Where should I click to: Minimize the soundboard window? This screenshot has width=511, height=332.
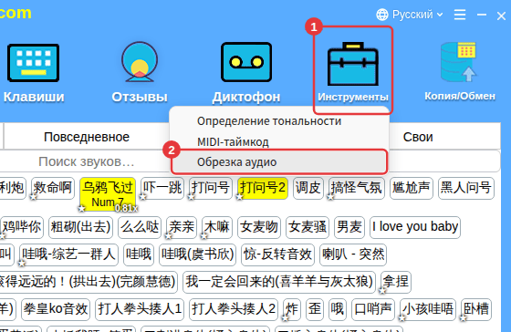pyautogui.click(x=482, y=15)
